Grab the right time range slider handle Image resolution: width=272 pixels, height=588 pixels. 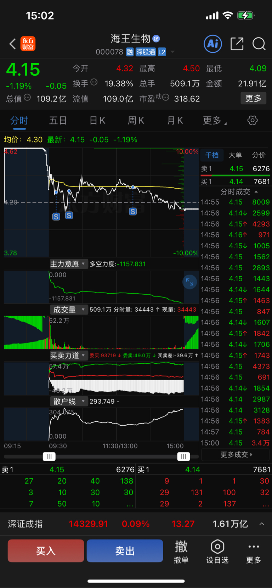pyautogui.click(x=183, y=456)
